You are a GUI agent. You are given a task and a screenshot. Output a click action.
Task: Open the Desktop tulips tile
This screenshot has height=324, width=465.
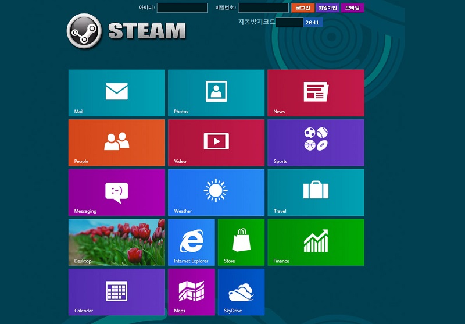pyautogui.click(x=117, y=243)
